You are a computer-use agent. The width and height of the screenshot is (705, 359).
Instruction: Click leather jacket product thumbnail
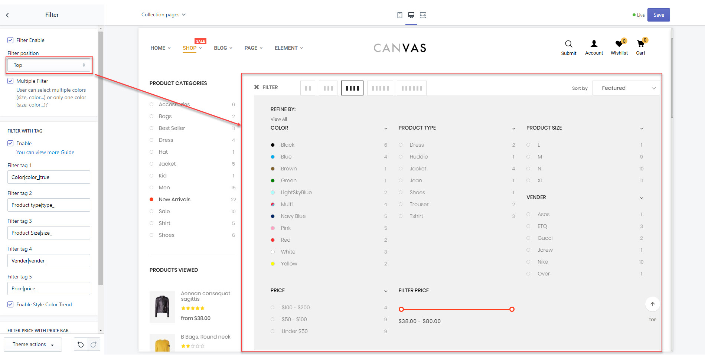162,307
